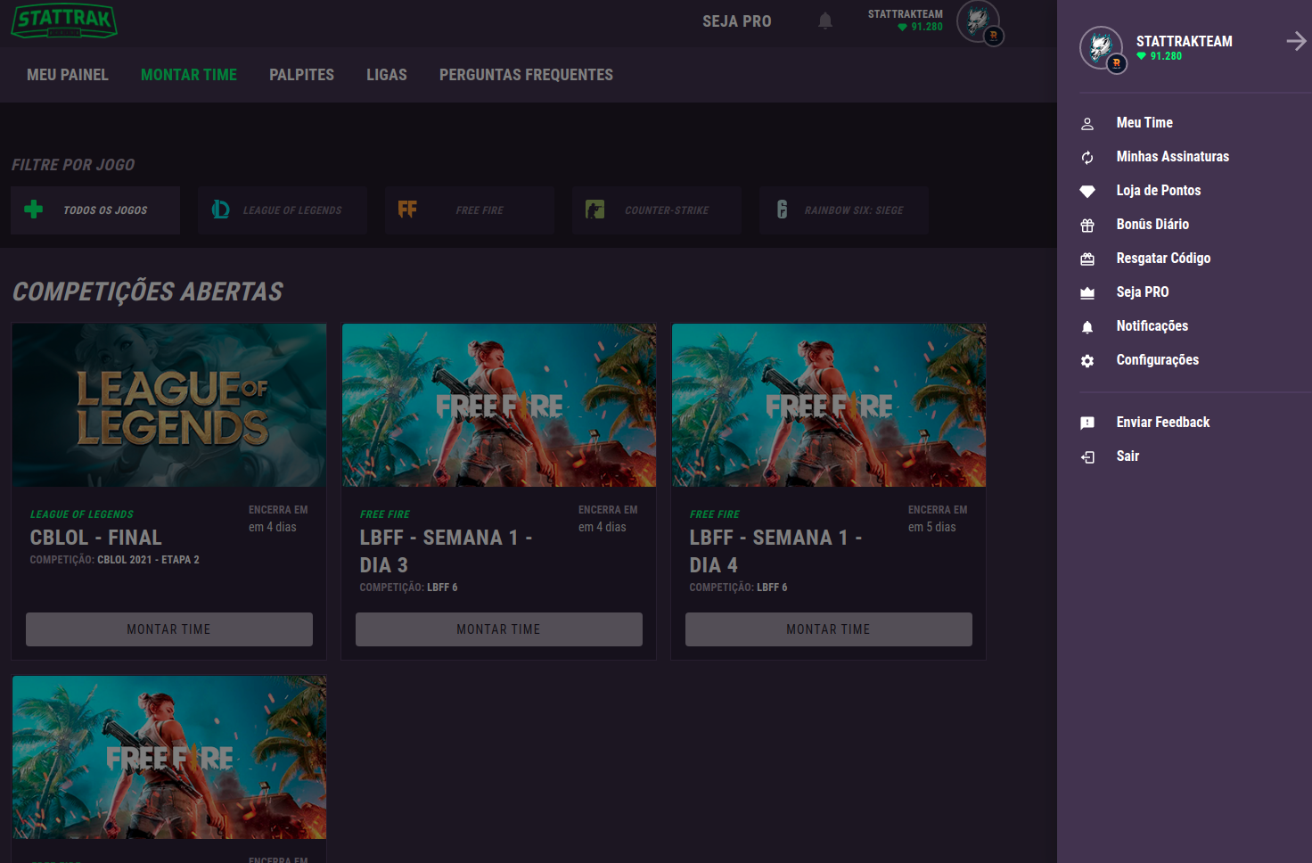Viewport: 1312px width, 863px height.
Task: Click the Minhas Assinaturas refresh icon
Action: 1087,158
